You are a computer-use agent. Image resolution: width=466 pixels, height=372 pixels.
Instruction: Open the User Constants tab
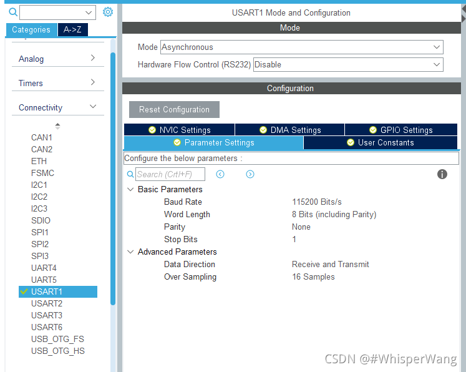381,143
